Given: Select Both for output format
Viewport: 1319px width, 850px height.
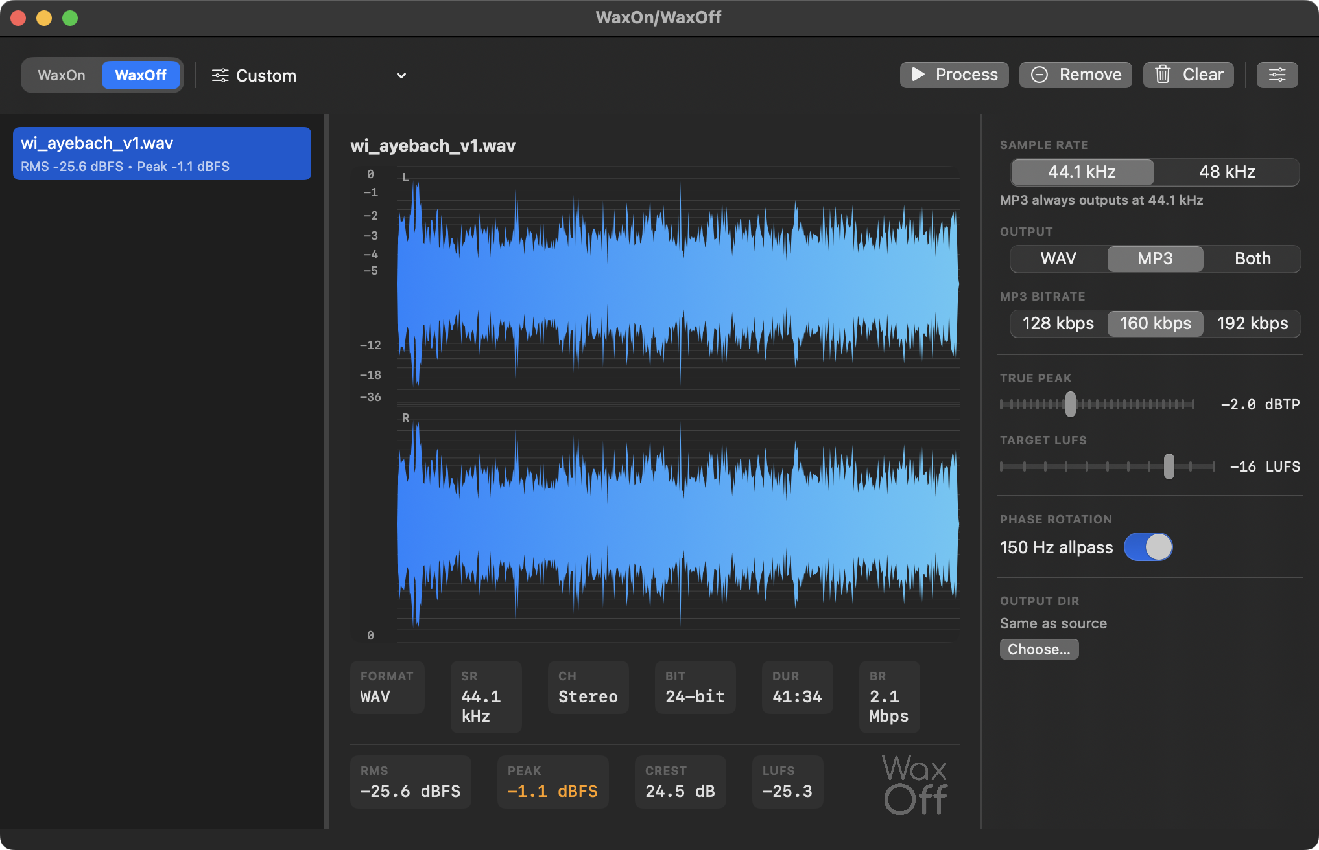Looking at the screenshot, I should click(1252, 258).
